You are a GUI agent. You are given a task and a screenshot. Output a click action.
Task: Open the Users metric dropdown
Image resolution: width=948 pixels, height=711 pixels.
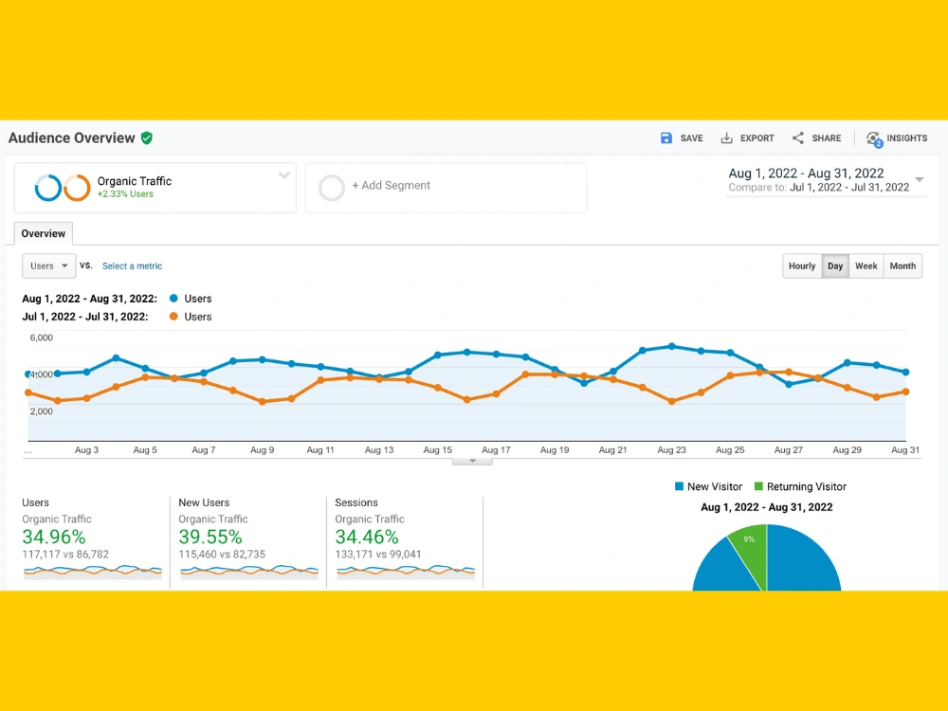point(49,266)
